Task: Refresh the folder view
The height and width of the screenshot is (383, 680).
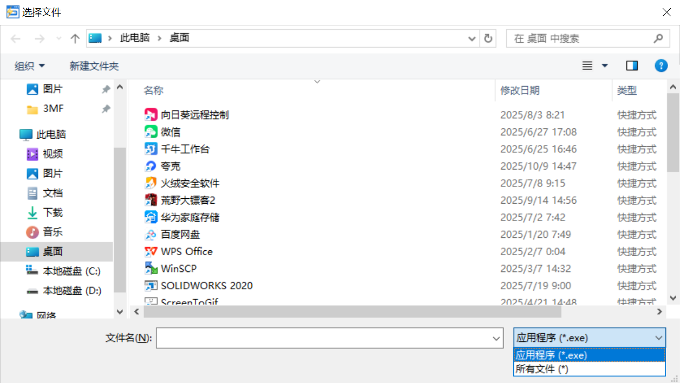Action: click(x=487, y=38)
